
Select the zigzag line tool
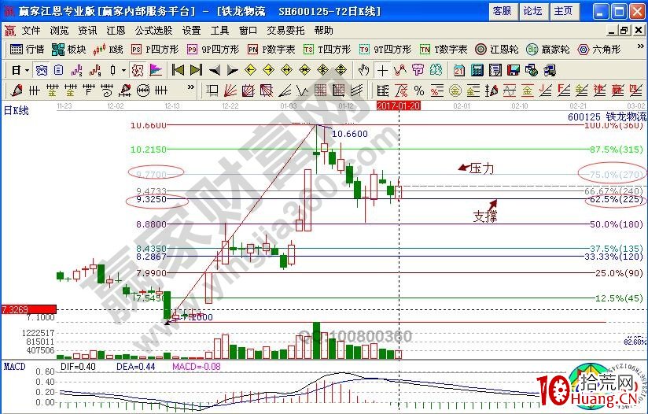(x=400, y=70)
